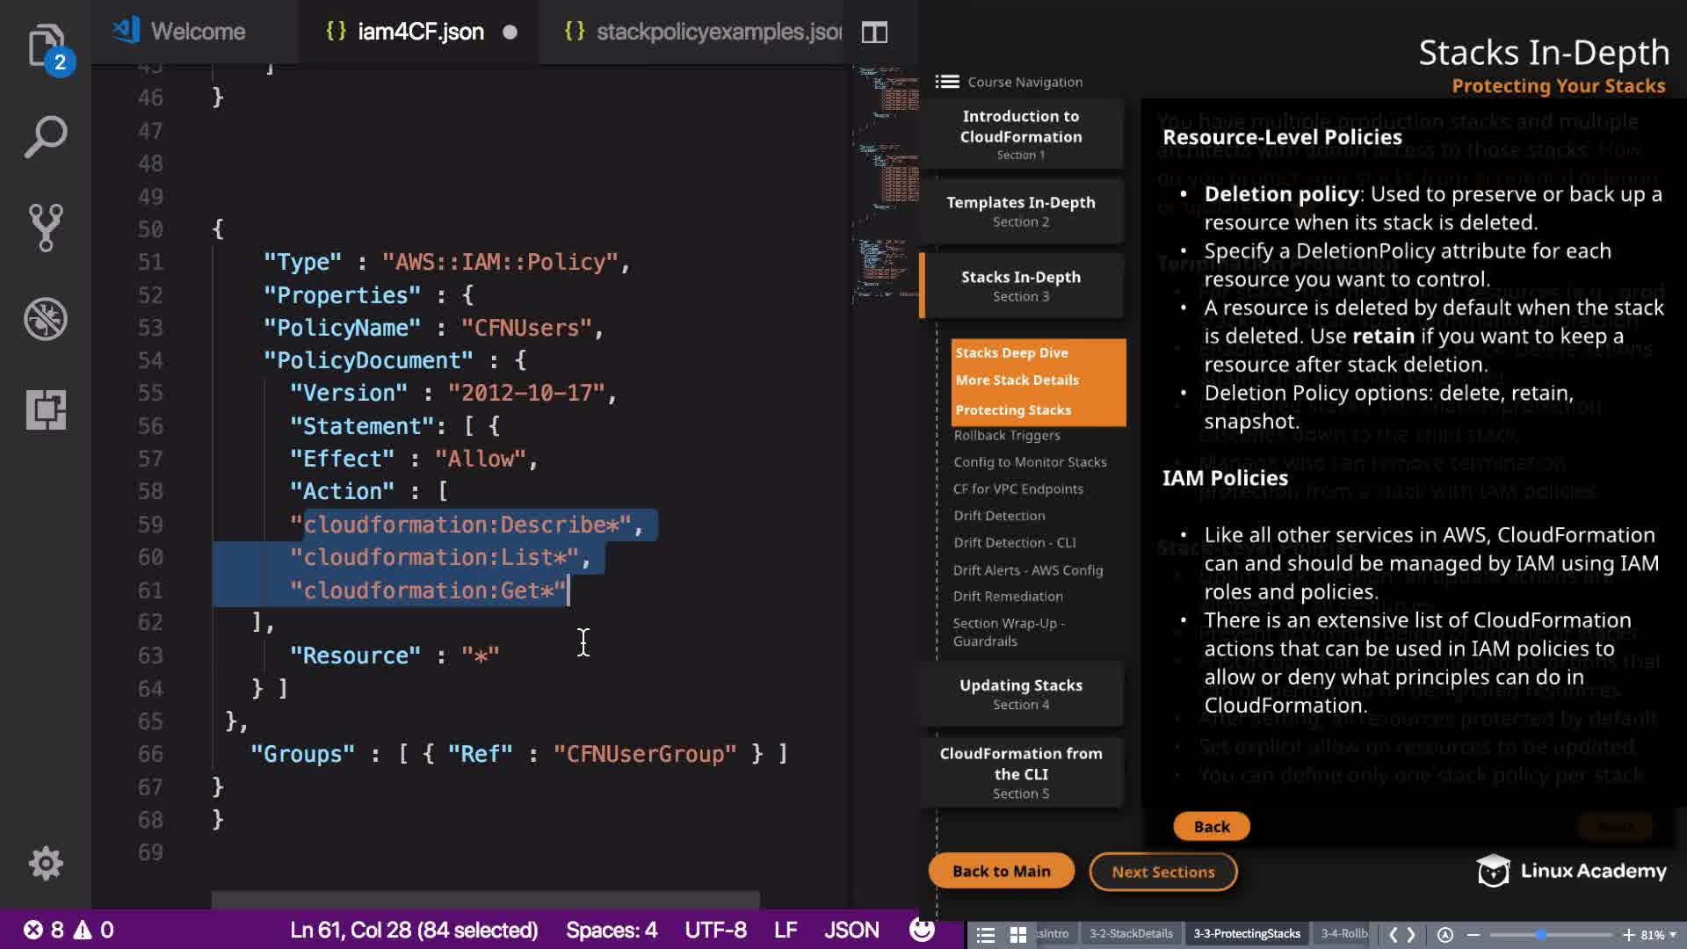1687x949 pixels.
Task: Adjust the zoom slider handle
Action: pyautogui.click(x=1540, y=934)
